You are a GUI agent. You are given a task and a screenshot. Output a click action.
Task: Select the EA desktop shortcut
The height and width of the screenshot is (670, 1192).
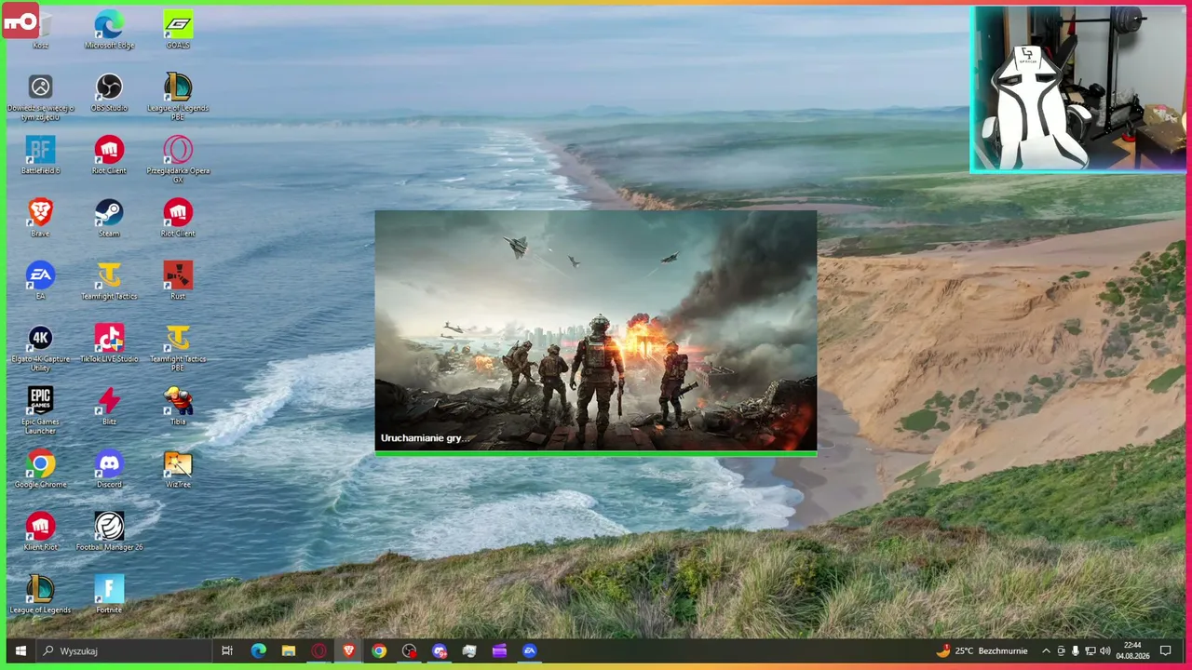(x=40, y=280)
